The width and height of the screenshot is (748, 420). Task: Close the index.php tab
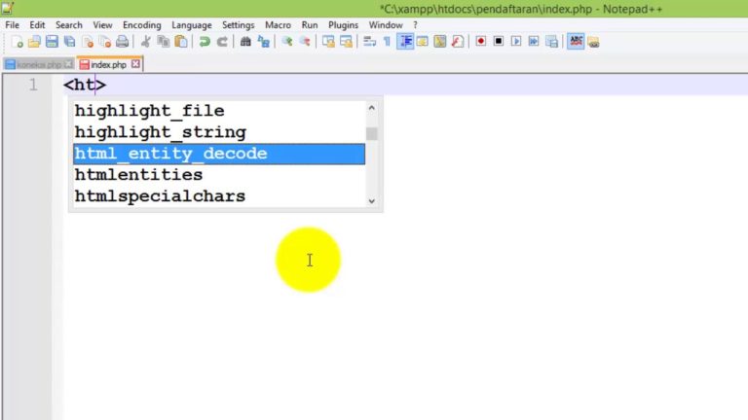pos(135,64)
